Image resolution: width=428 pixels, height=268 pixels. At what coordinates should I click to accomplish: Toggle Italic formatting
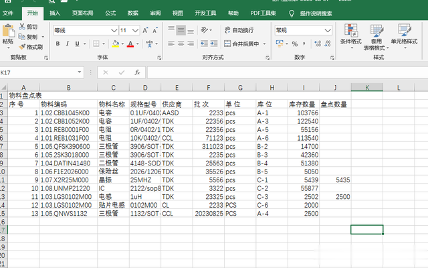68,44
